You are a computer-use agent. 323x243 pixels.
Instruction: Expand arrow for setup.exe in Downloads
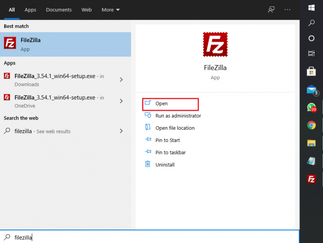tap(121, 80)
